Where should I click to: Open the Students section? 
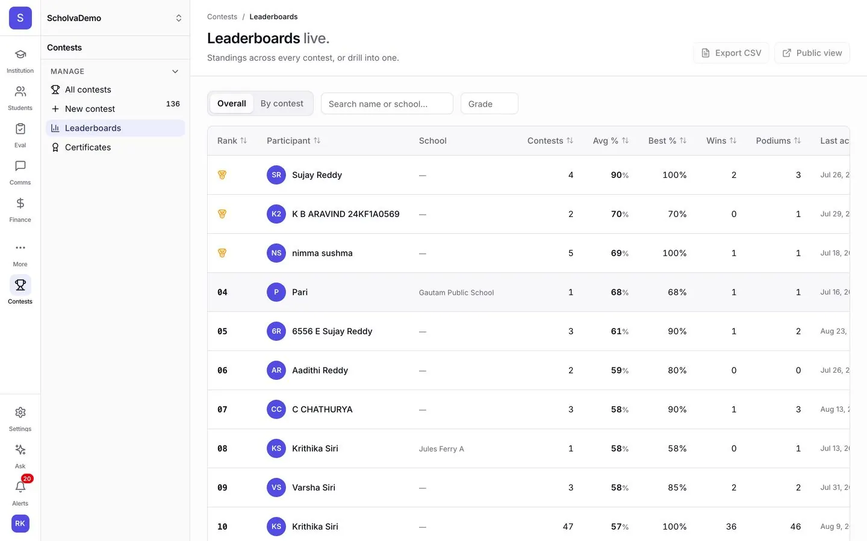(20, 99)
